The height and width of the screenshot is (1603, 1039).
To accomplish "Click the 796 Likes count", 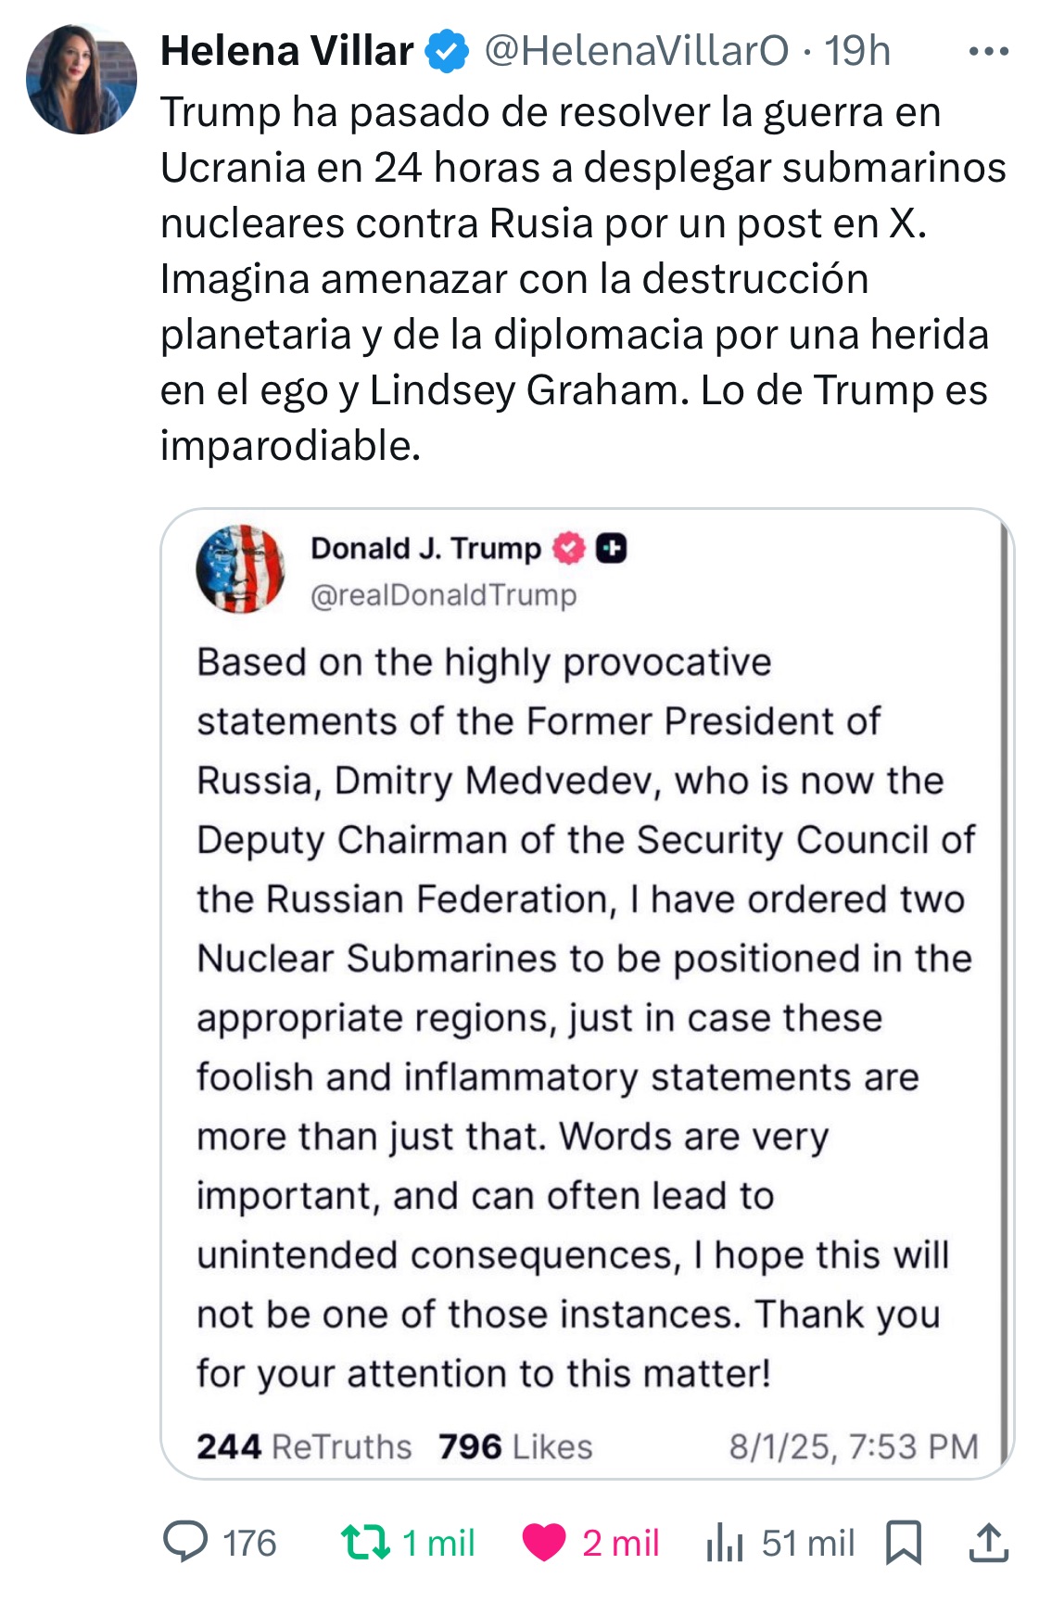I will (x=515, y=1446).
